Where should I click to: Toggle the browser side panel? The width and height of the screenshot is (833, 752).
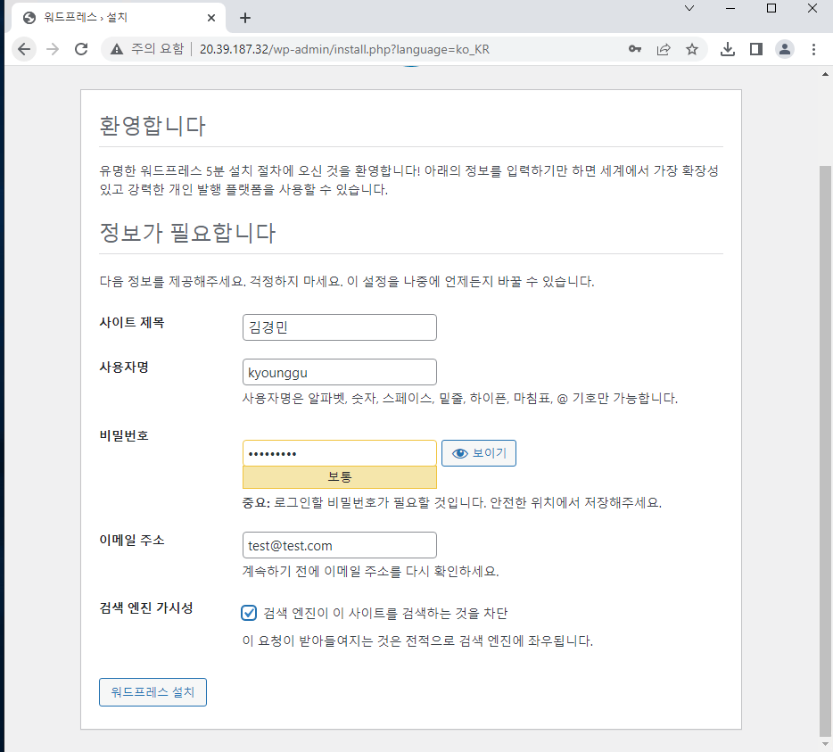[x=756, y=49]
